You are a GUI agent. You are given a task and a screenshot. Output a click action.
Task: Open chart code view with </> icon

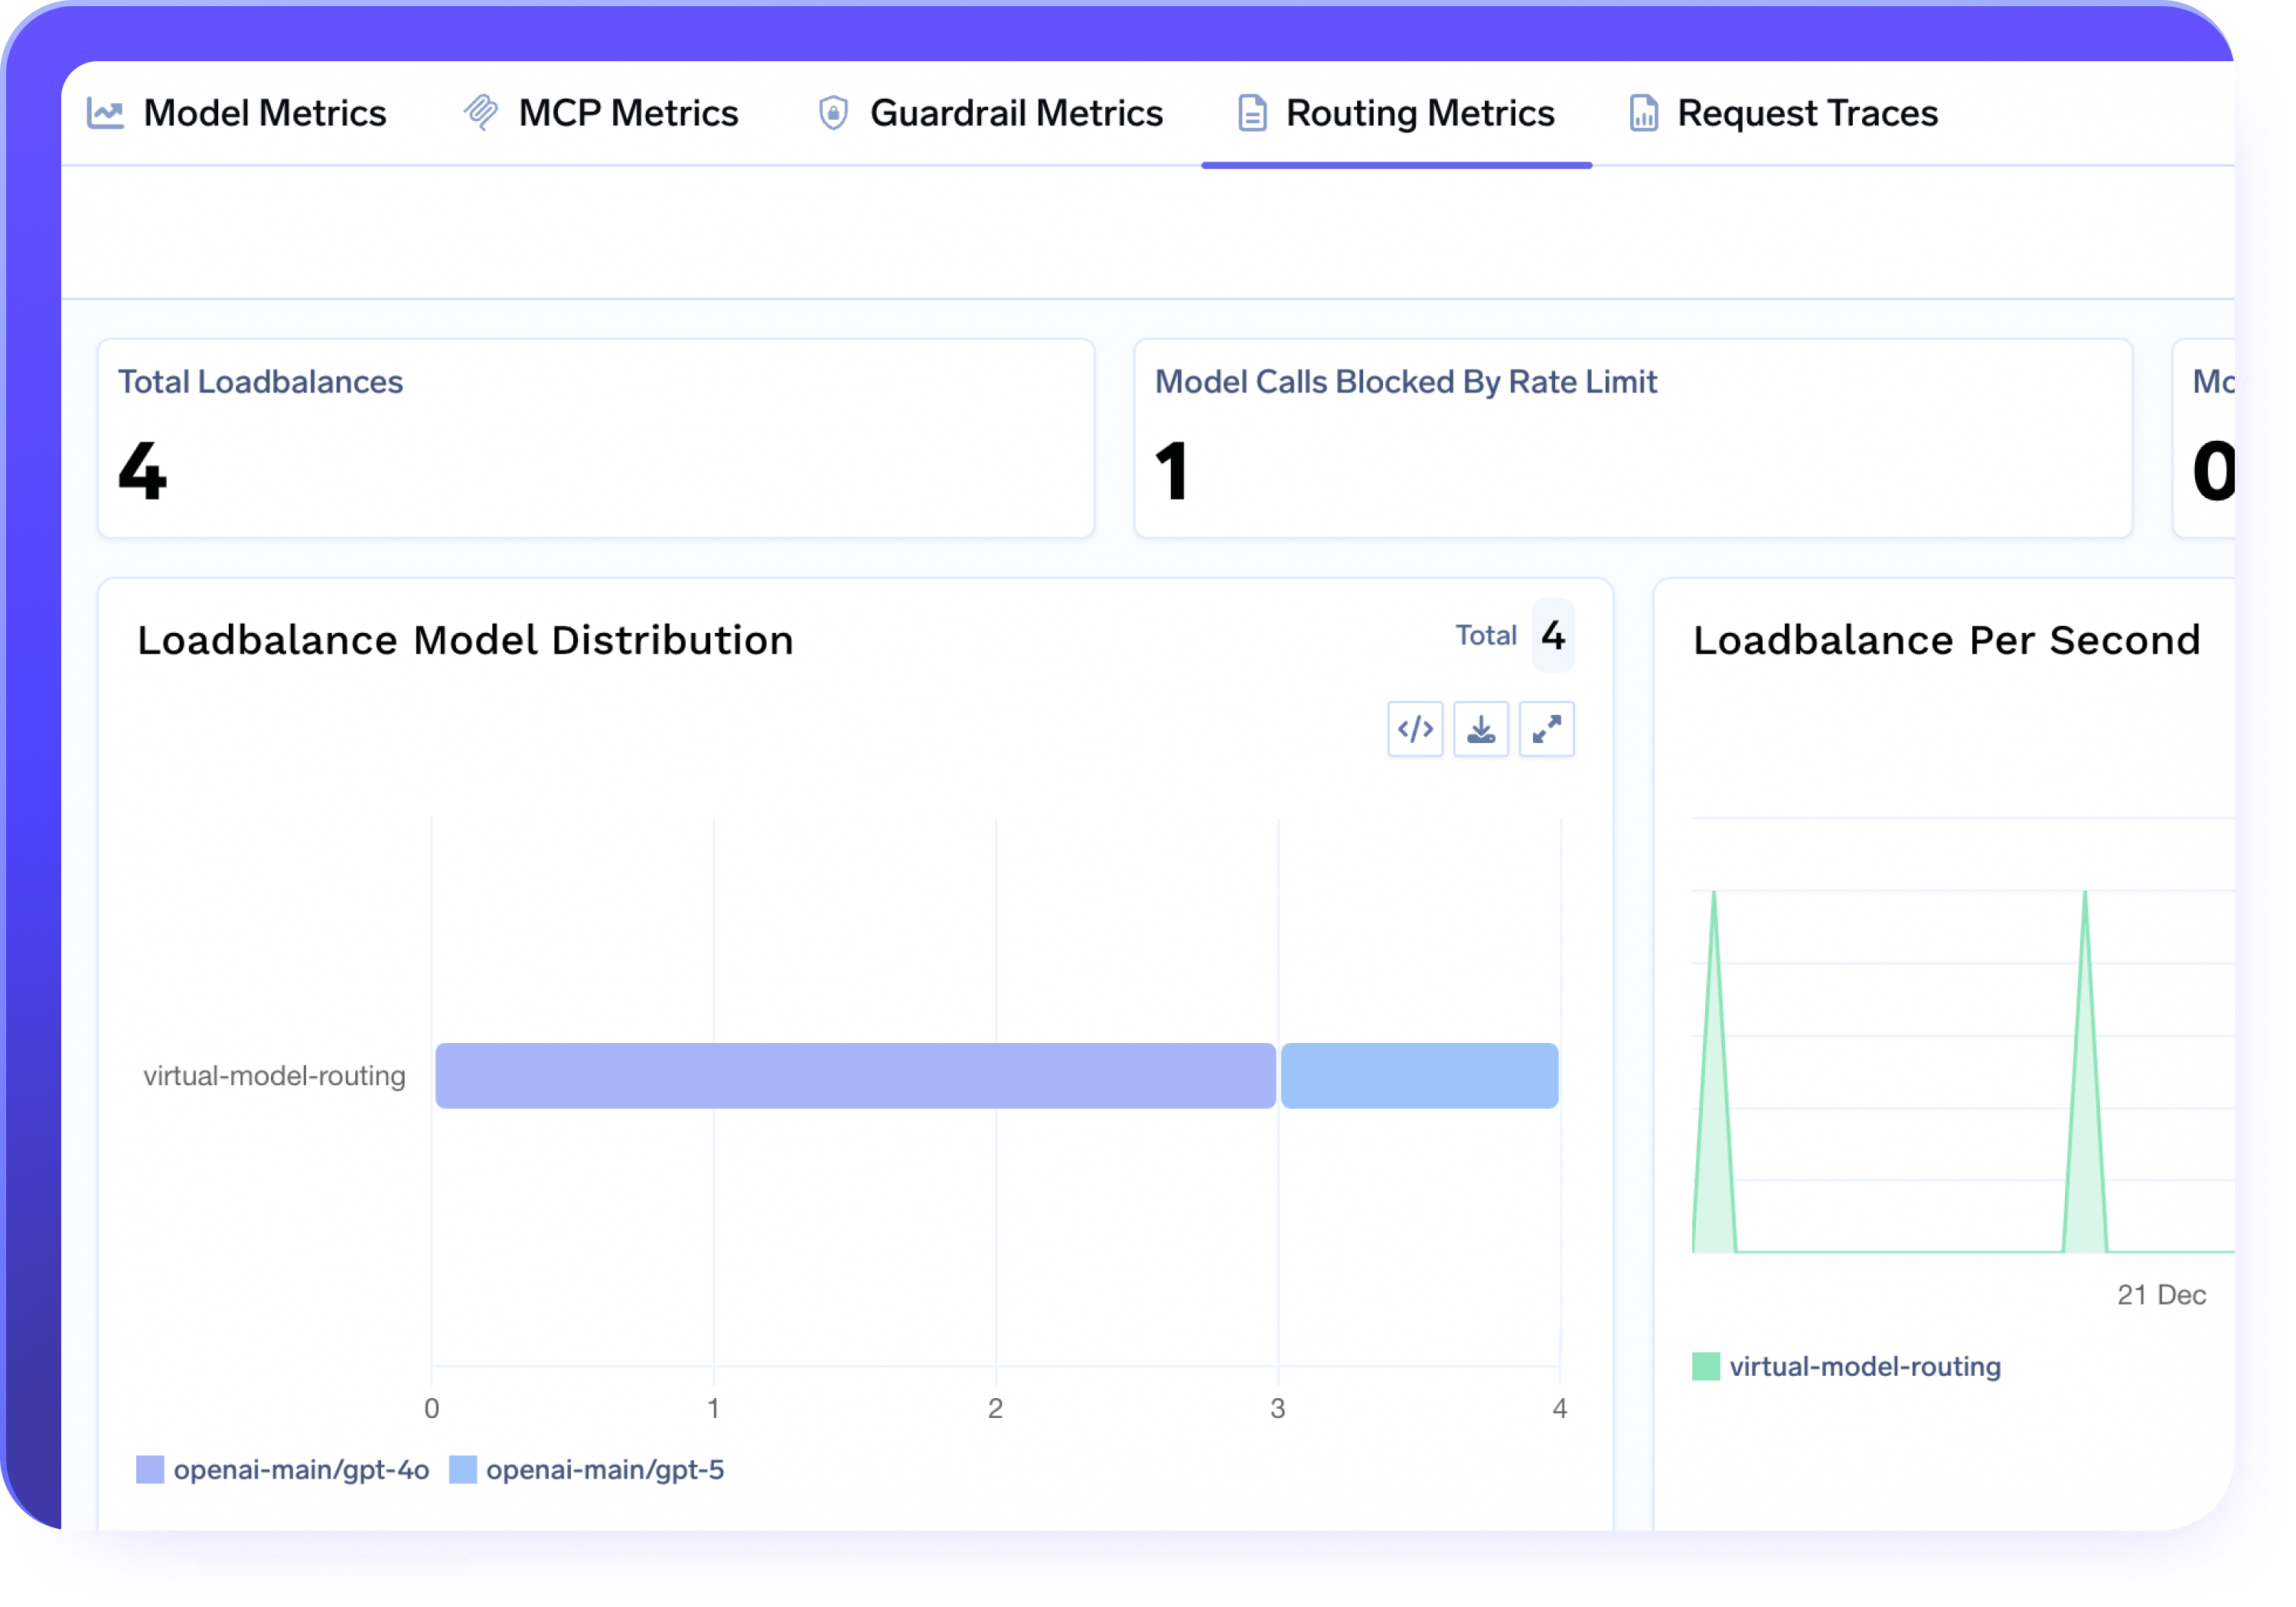click(x=1415, y=729)
